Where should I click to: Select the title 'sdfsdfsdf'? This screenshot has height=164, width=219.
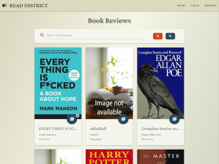tap(98, 129)
